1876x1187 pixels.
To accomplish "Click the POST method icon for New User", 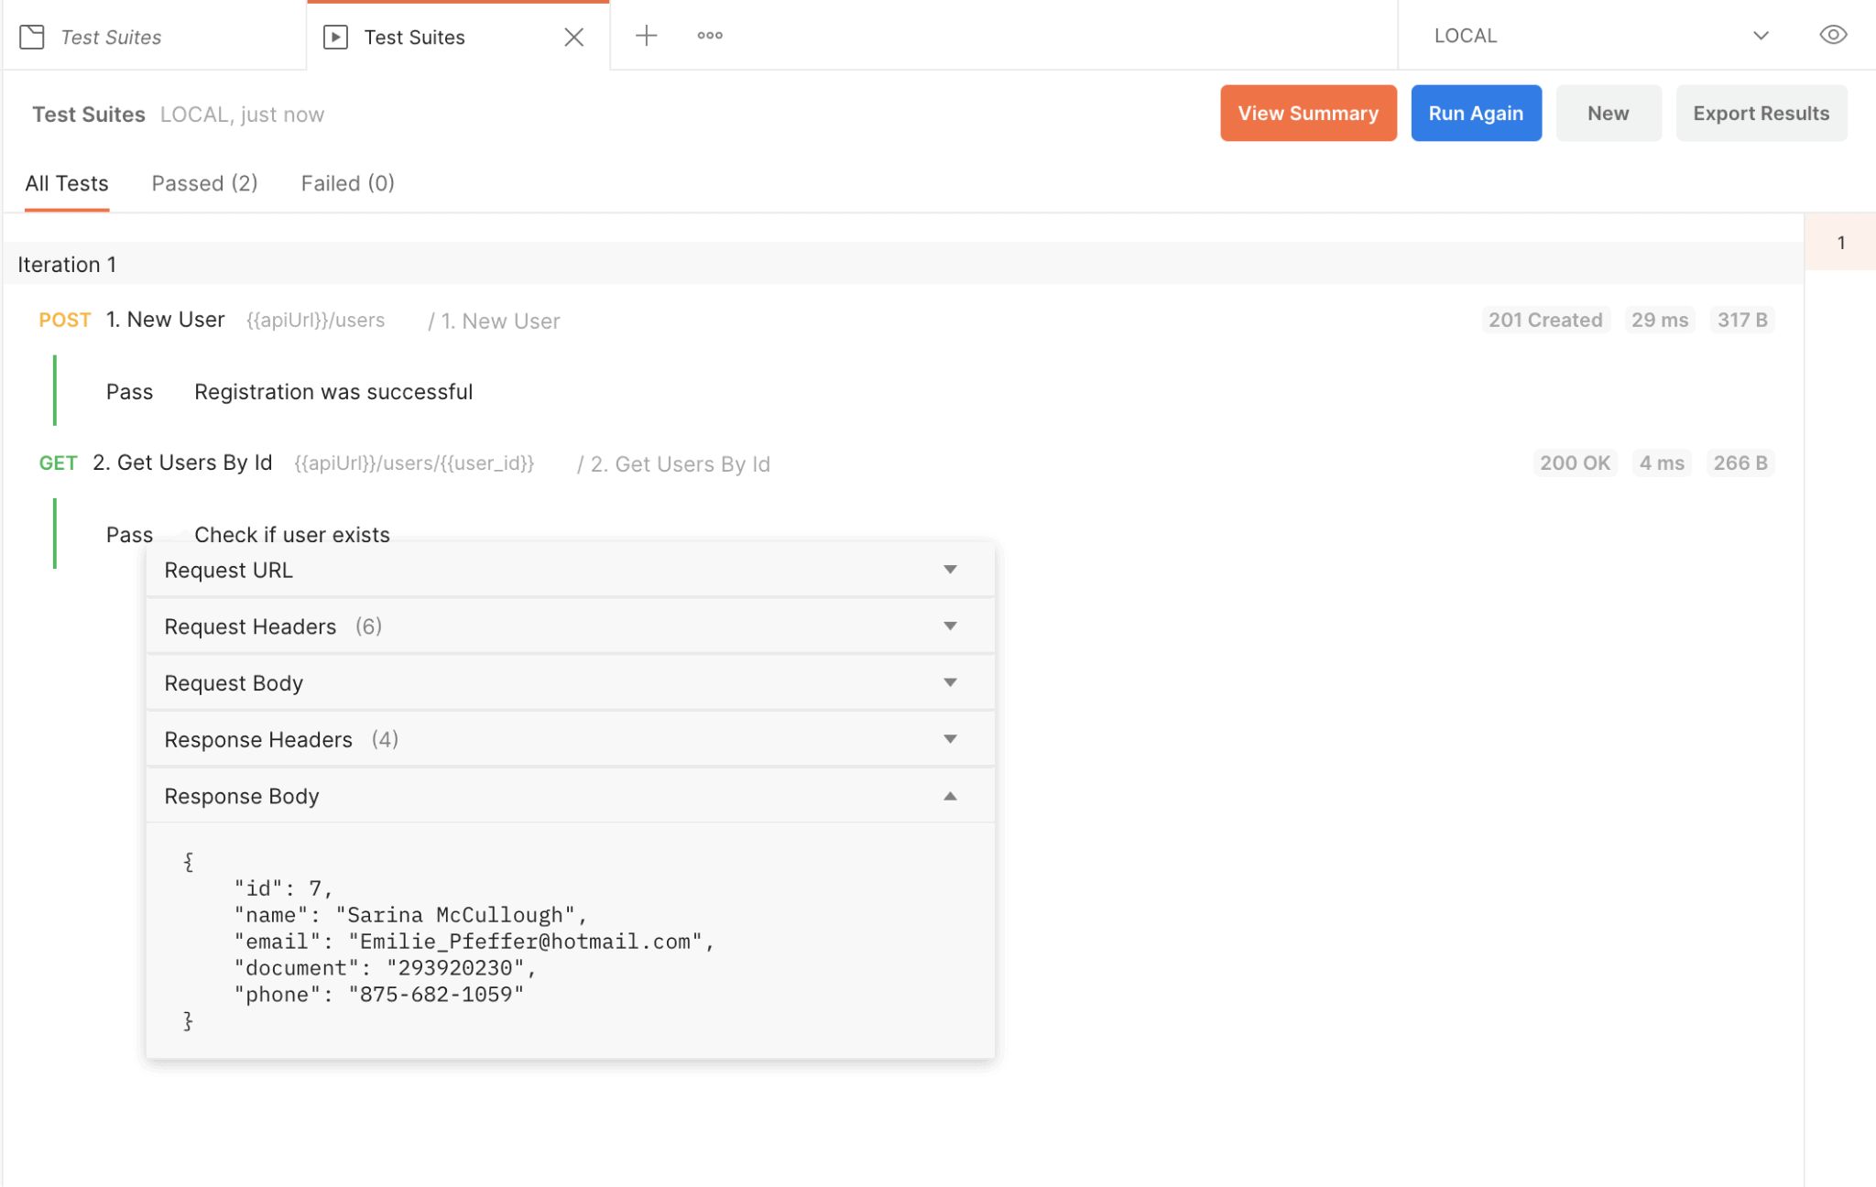I will click(x=64, y=319).
